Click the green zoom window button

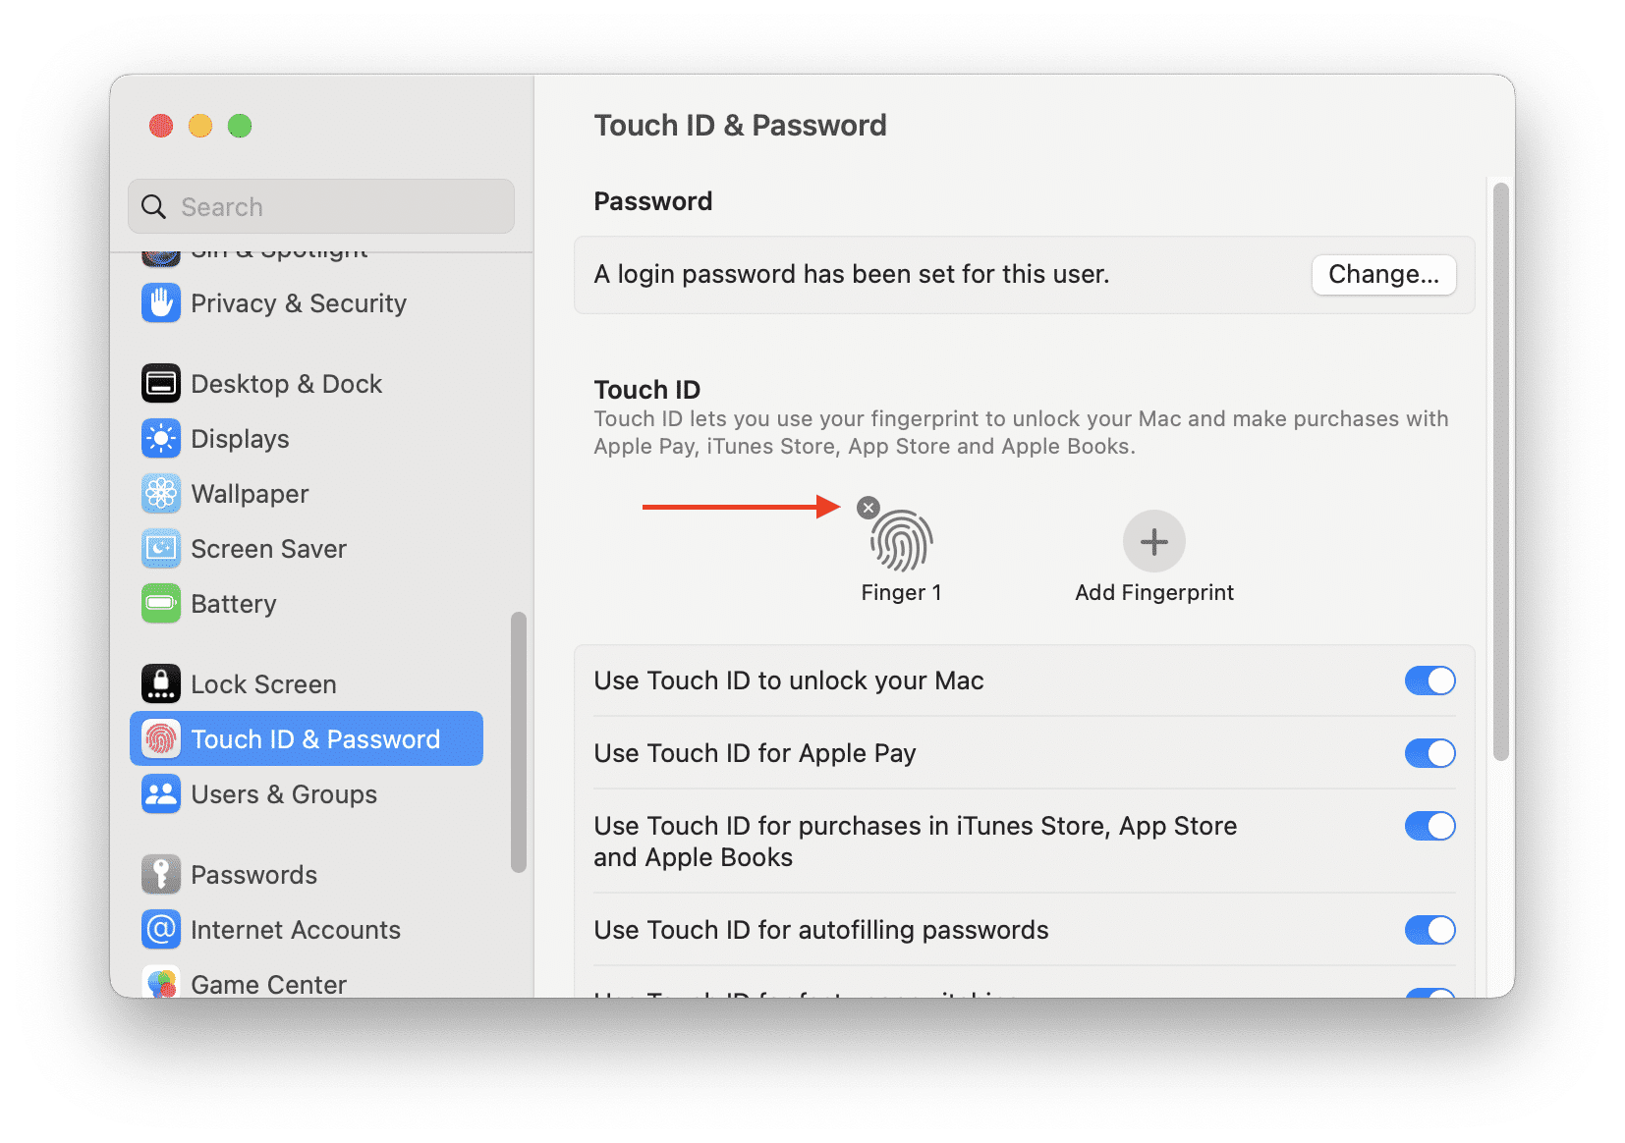coord(240,126)
